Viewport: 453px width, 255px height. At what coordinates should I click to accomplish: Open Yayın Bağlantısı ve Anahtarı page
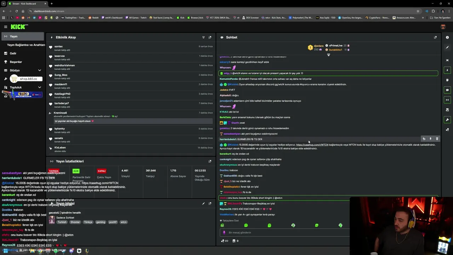[26, 45]
